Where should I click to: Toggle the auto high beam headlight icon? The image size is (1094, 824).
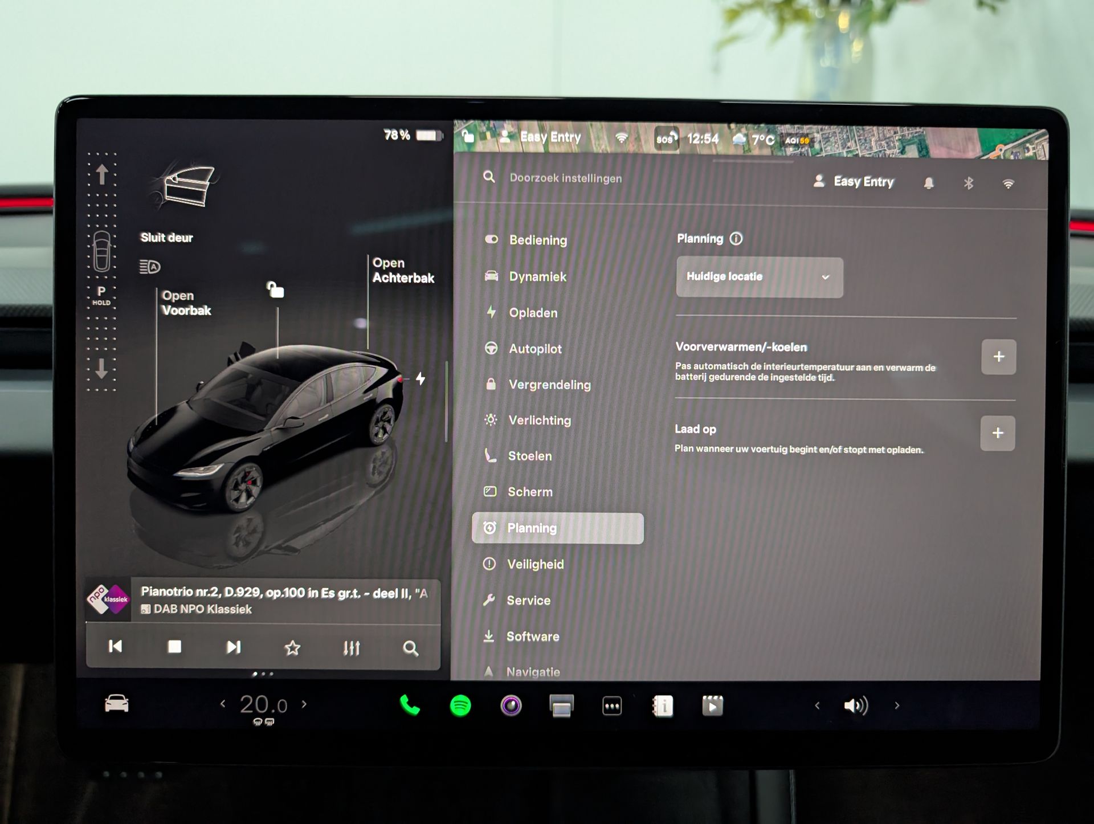pyautogui.click(x=150, y=266)
